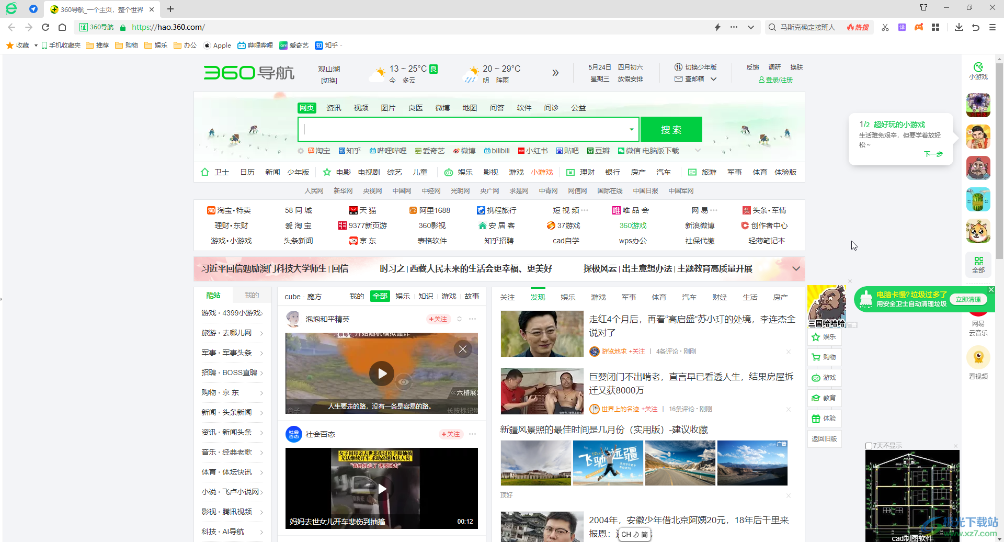The height and width of the screenshot is (542, 1004).
Task: Click the undo closed-tab icon
Action: (x=976, y=27)
